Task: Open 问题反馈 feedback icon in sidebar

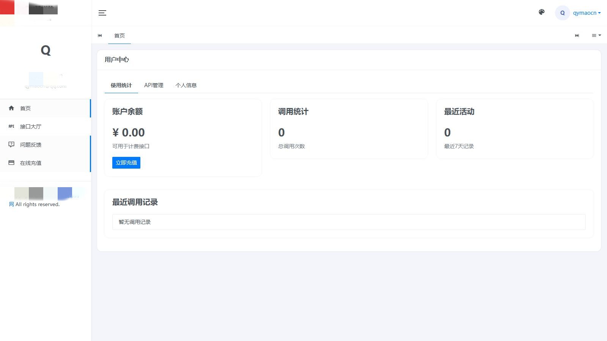Action: point(11,145)
